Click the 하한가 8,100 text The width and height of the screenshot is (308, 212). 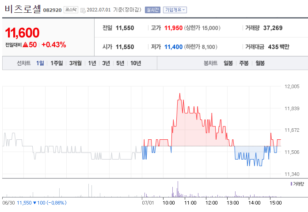[x=201, y=47]
